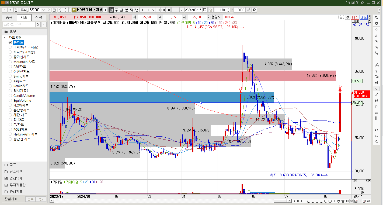Select the 일 daily period button
Screen dimensions: 383x205
click(x=111, y=10)
